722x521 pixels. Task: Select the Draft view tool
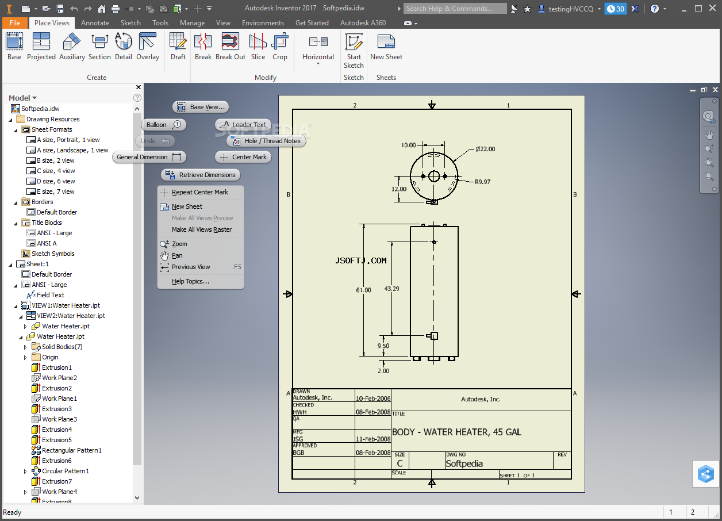tap(178, 47)
